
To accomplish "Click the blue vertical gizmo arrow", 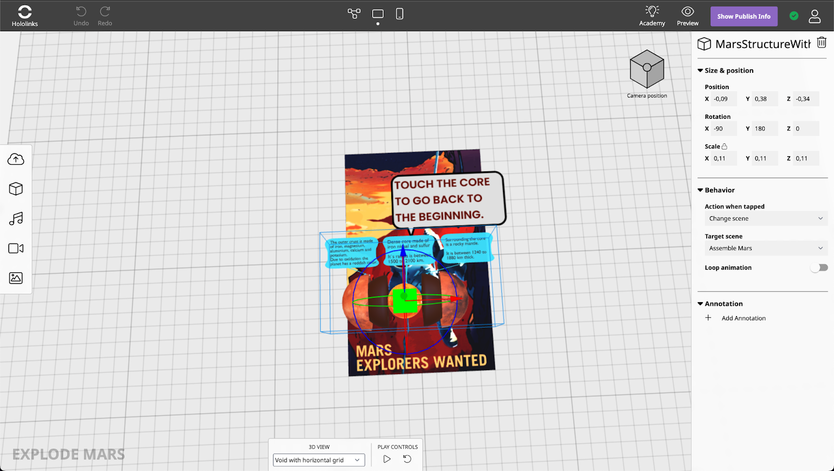I will (403, 251).
